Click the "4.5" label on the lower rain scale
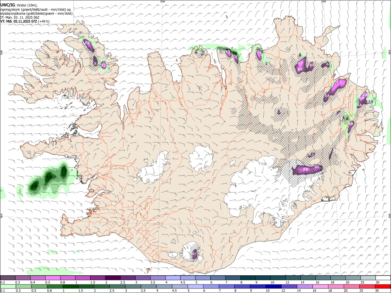The height and width of the screenshot is (293, 391). [x=174, y=291]
